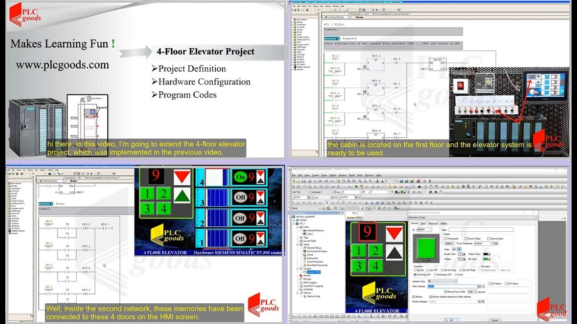Select green button 2 on designer canvas
Screen dimensions: 577x324
375,250
